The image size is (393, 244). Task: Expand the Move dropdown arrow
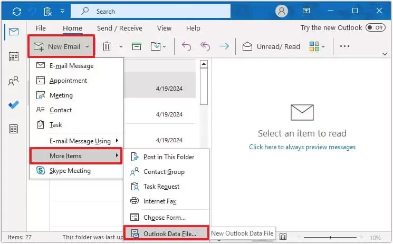pyautogui.click(x=164, y=46)
